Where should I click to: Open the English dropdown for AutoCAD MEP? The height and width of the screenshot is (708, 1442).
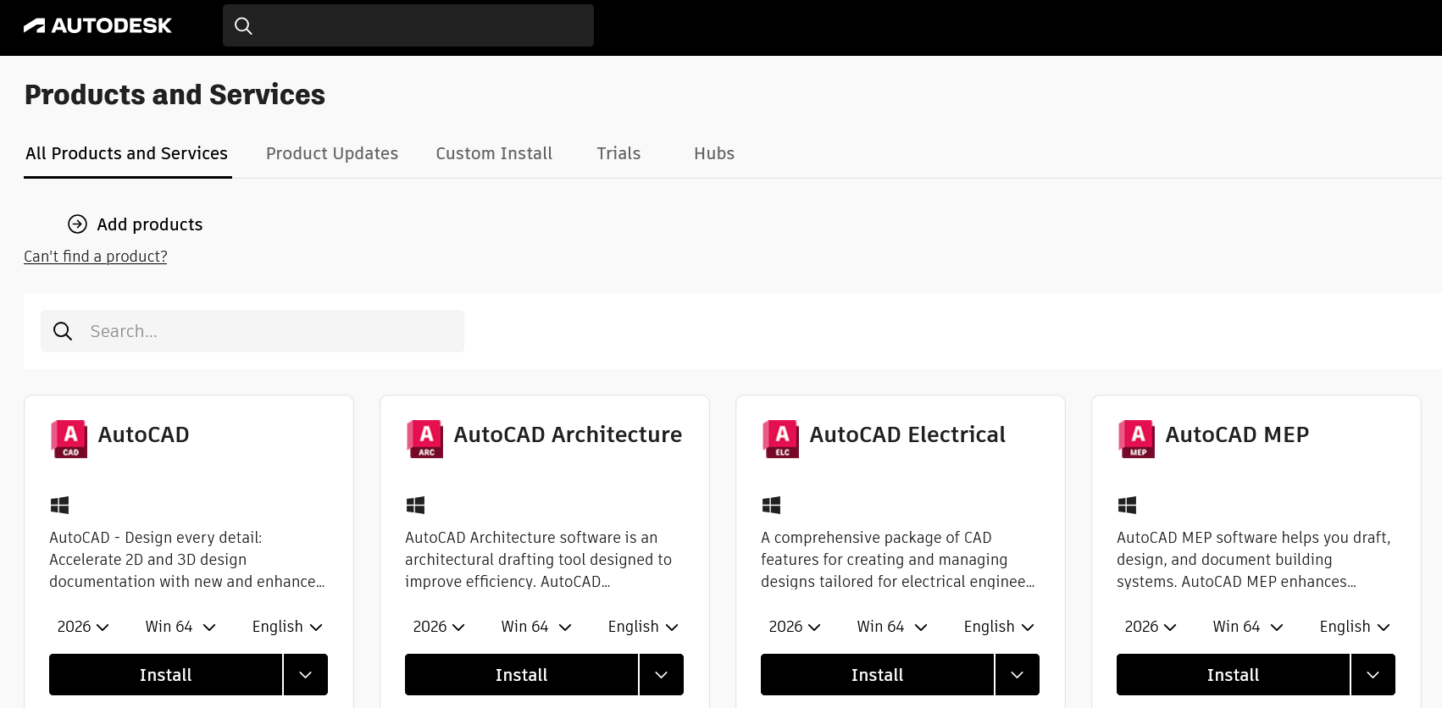tap(1355, 627)
